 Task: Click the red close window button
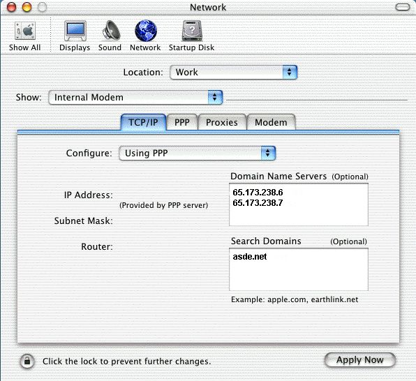click(11, 7)
